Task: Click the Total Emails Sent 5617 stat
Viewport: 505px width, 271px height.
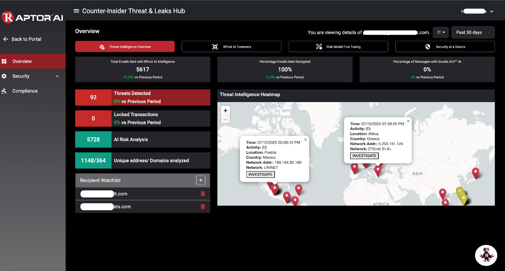Action: (x=143, y=69)
